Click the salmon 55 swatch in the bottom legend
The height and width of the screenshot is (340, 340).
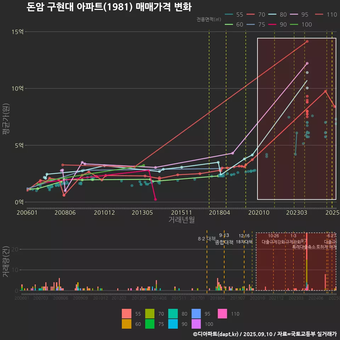(126, 314)
